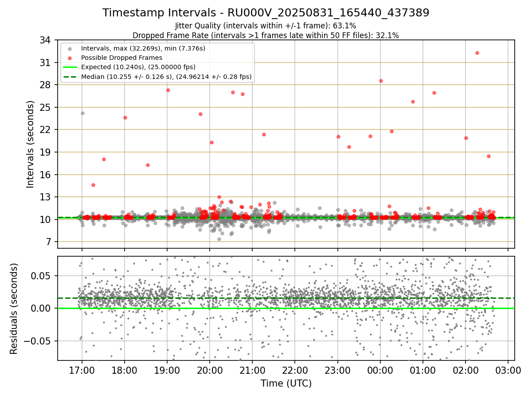532x399 pixels.
Task: Click the Intervals (seconds) y-axis label
Action: [x=30, y=144]
